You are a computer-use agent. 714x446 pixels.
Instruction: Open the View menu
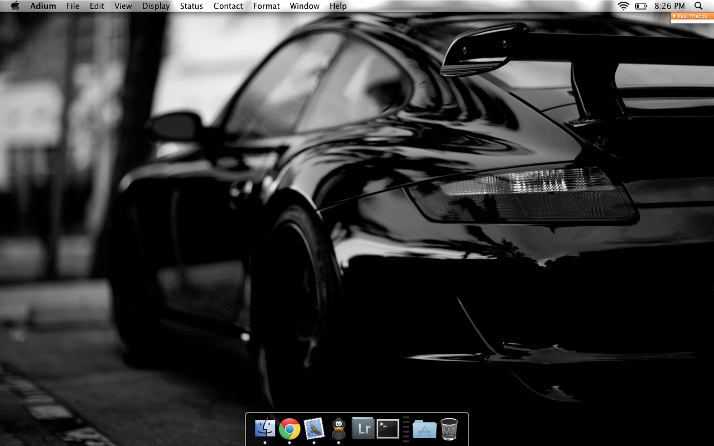[x=123, y=6]
